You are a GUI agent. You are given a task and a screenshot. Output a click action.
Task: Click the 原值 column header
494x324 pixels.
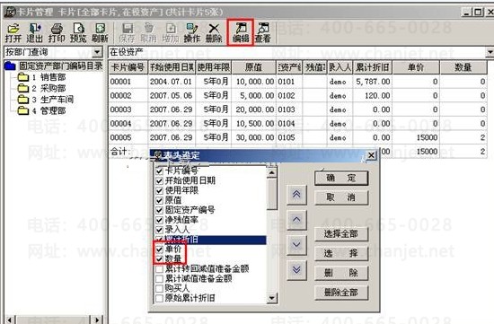click(253, 67)
